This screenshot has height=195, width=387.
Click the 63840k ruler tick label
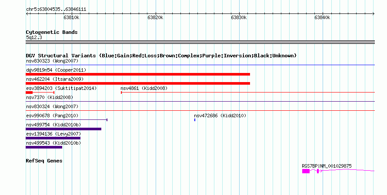click(322, 17)
